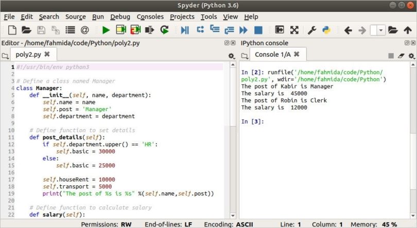Image resolution: width=417 pixels, height=228 pixels.
Task: Step to next line in debugger
Action: point(200,29)
